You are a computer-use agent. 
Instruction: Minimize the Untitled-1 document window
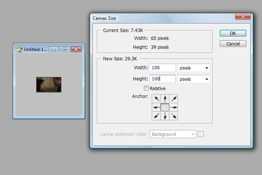[54, 50]
